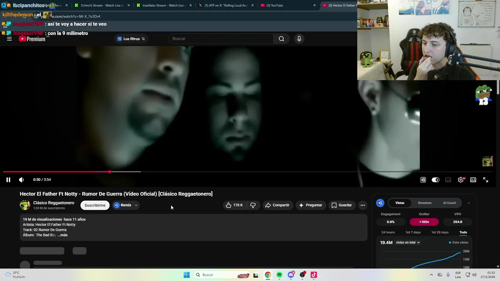Viewport: 500px width, 281px height.
Task: Open the three-dot more actions menu
Action: 362,205
